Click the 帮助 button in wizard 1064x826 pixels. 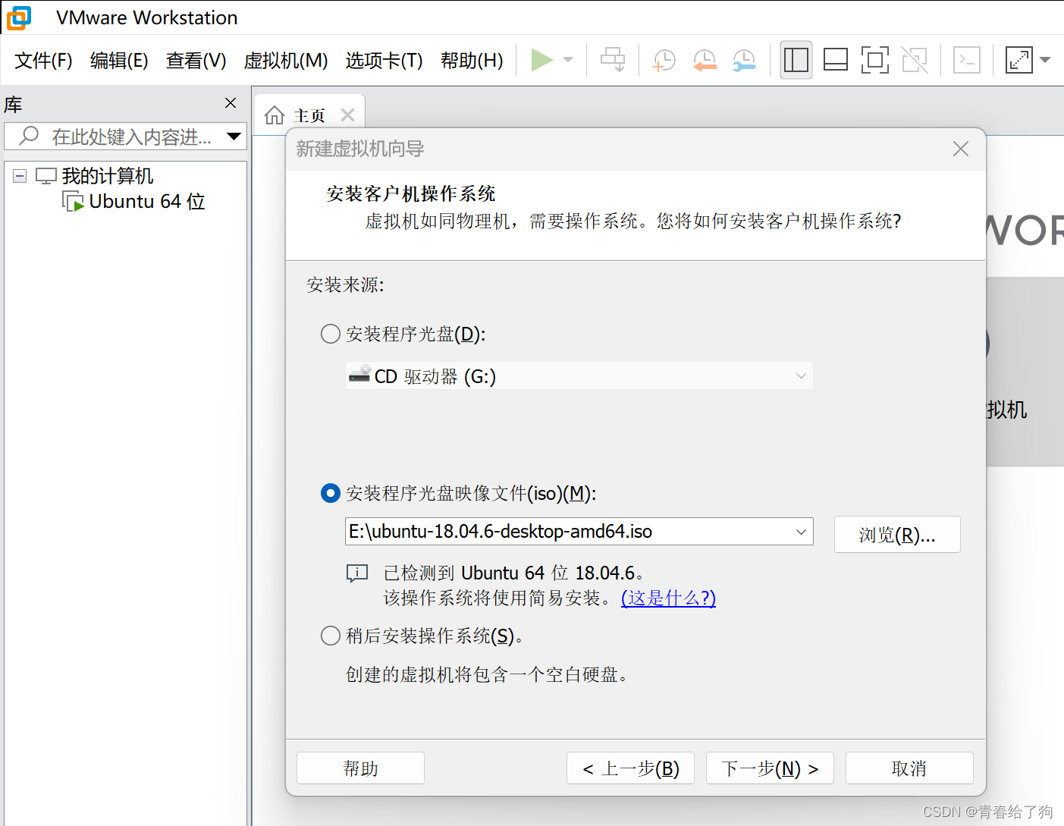click(x=360, y=768)
